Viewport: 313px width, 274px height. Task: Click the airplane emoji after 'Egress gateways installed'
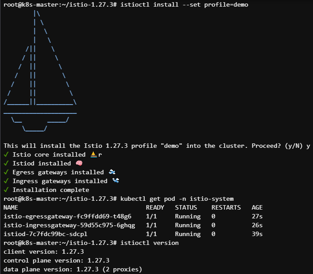112,172
